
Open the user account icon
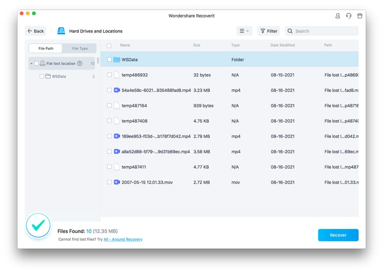pyautogui.click(x=338, y=16)
